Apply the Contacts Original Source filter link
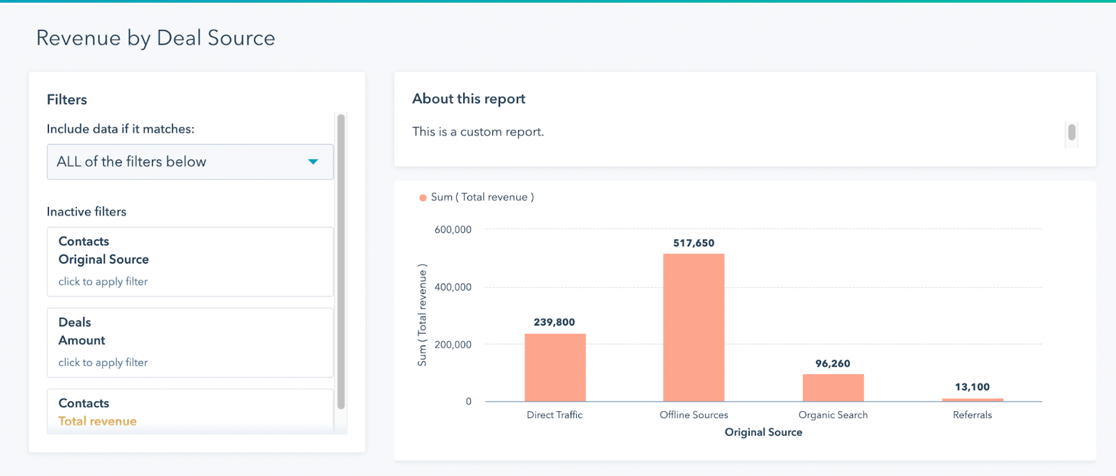The image size is (1116, 476). tap(103, 282)
